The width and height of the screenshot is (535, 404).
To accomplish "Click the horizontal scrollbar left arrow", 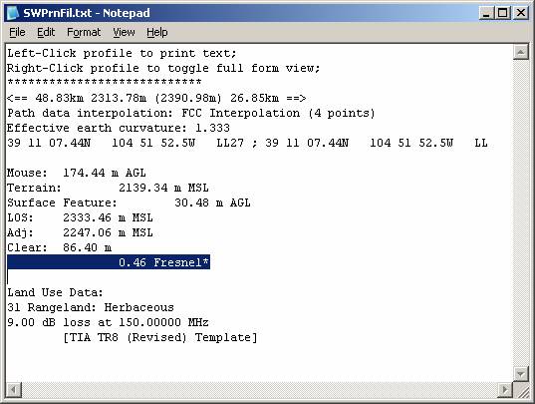I will [x=14, y=389].
